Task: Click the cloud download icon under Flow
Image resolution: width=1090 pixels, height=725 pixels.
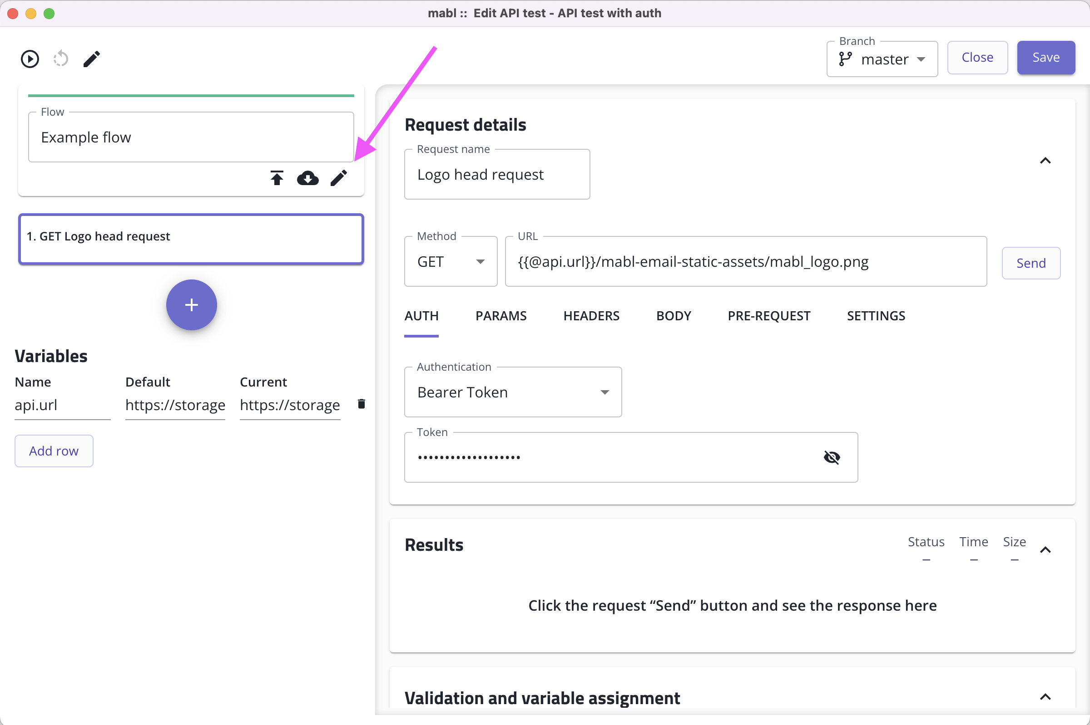Action: (308, 177)
